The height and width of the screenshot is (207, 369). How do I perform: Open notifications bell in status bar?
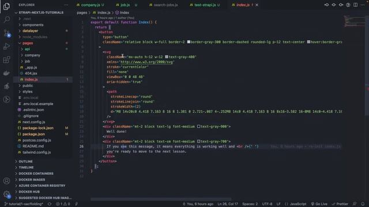click(363, 204)
